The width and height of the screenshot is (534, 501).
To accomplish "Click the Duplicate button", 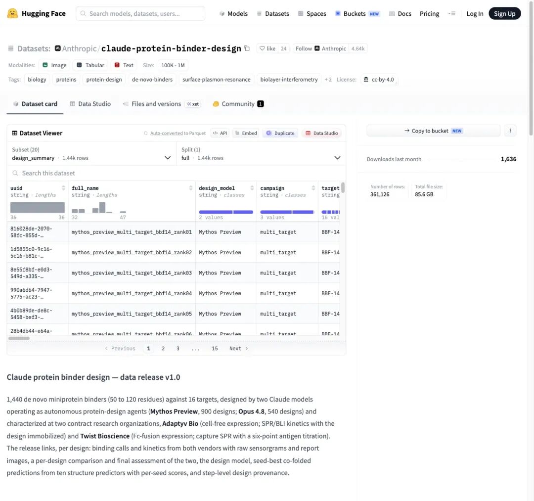I will [x=280, y=133].
